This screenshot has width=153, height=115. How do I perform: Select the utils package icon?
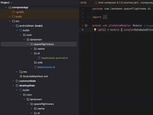[35, 62]
